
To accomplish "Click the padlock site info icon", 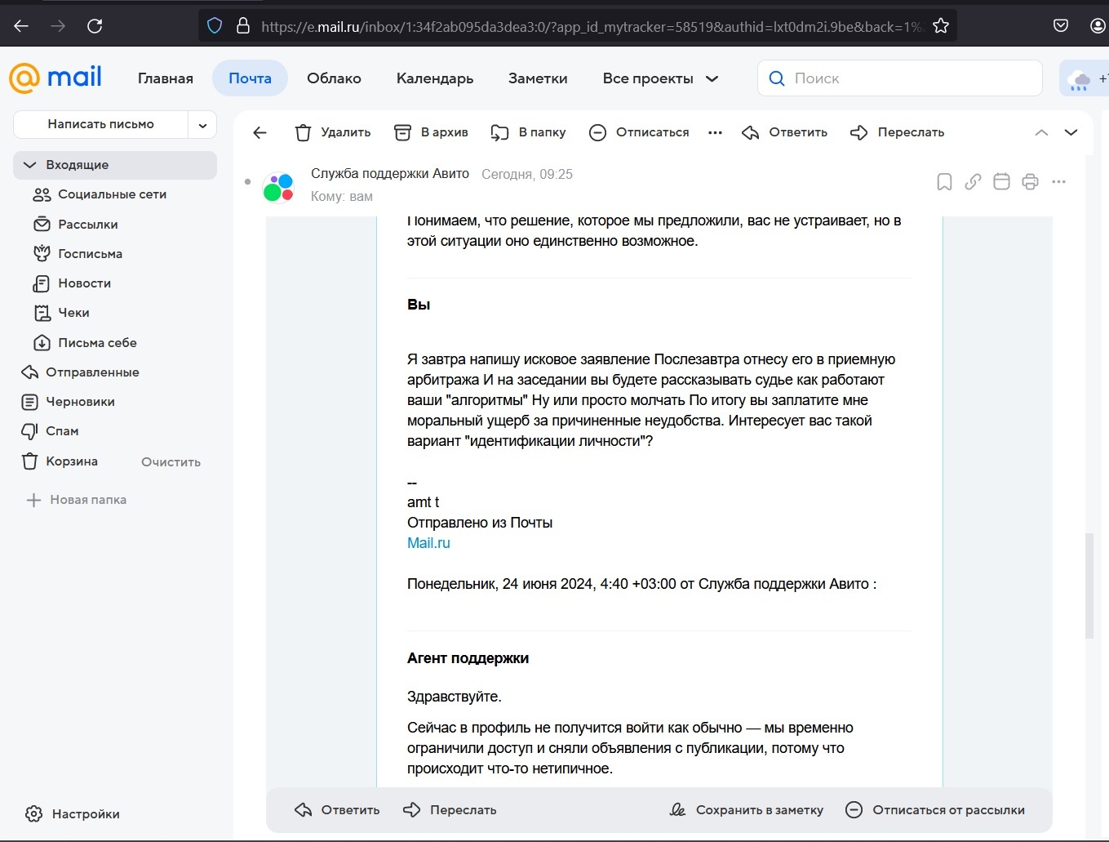I will tap(242, 26).
